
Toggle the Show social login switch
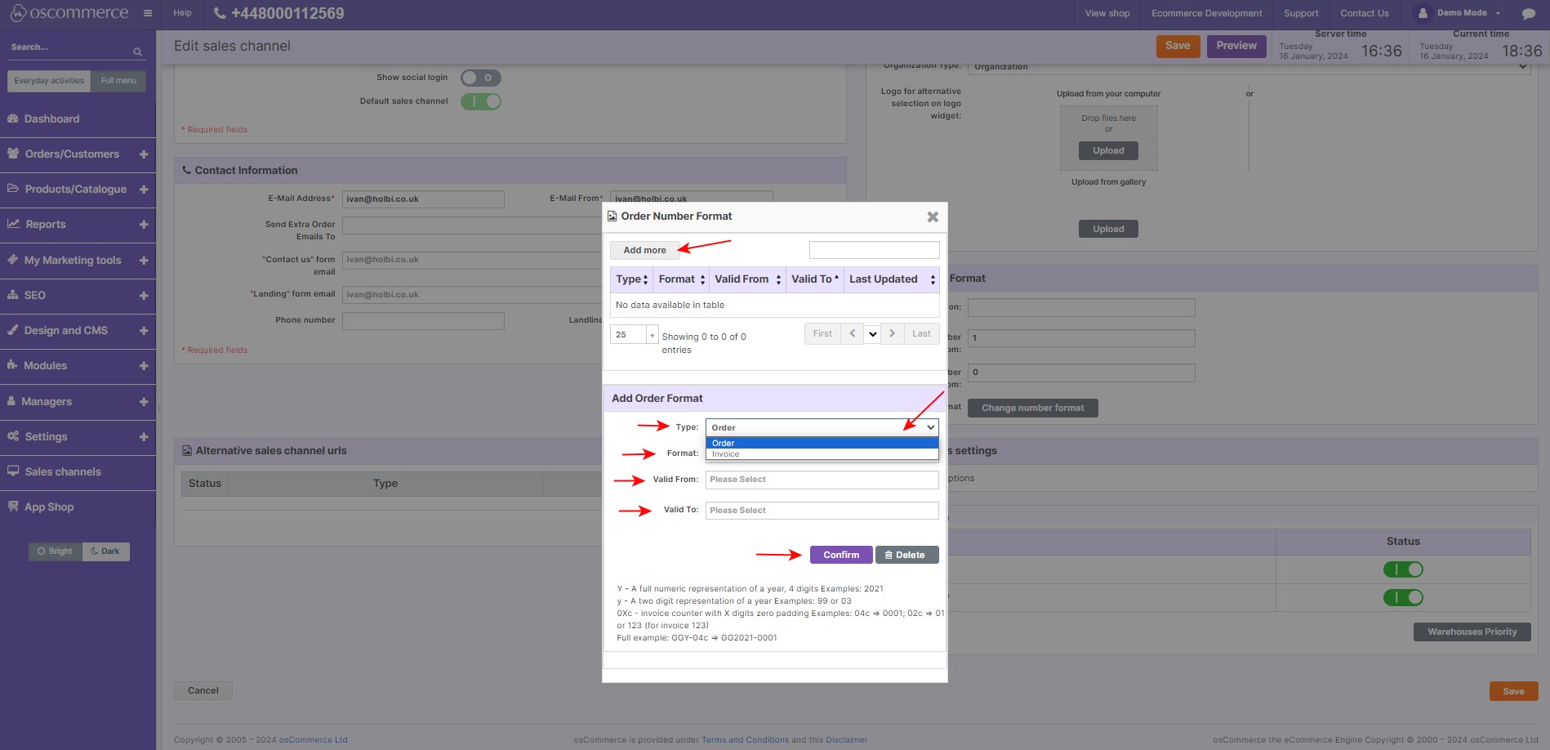tap(480, 78)
